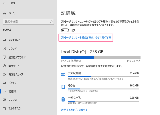Click the 31.4 GB size value
This screenshot has height=115, width=160.
[x=134, y=73]
